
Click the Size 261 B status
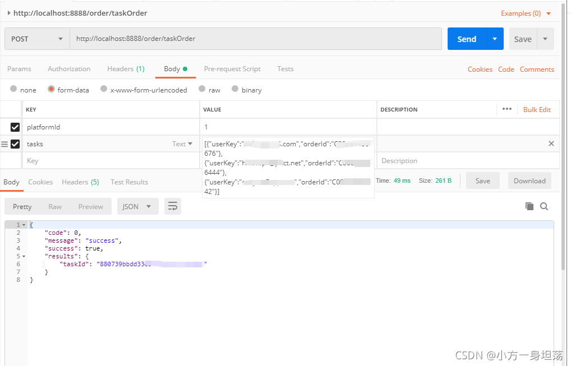point(435,180)
